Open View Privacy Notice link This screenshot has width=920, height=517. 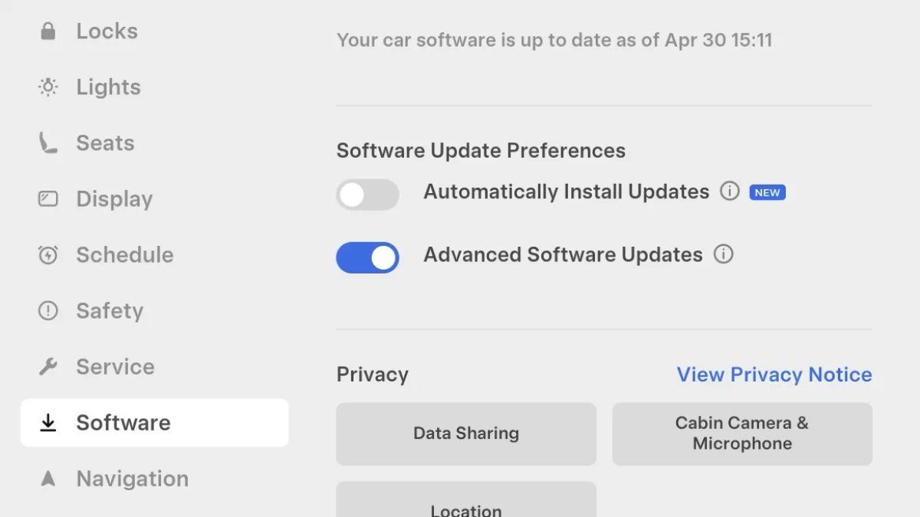tap(774, 375)
